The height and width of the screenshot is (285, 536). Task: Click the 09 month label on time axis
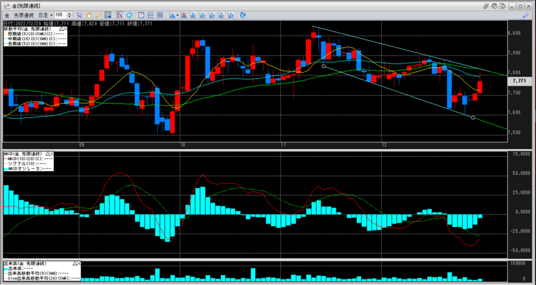(x=81, y=145)
